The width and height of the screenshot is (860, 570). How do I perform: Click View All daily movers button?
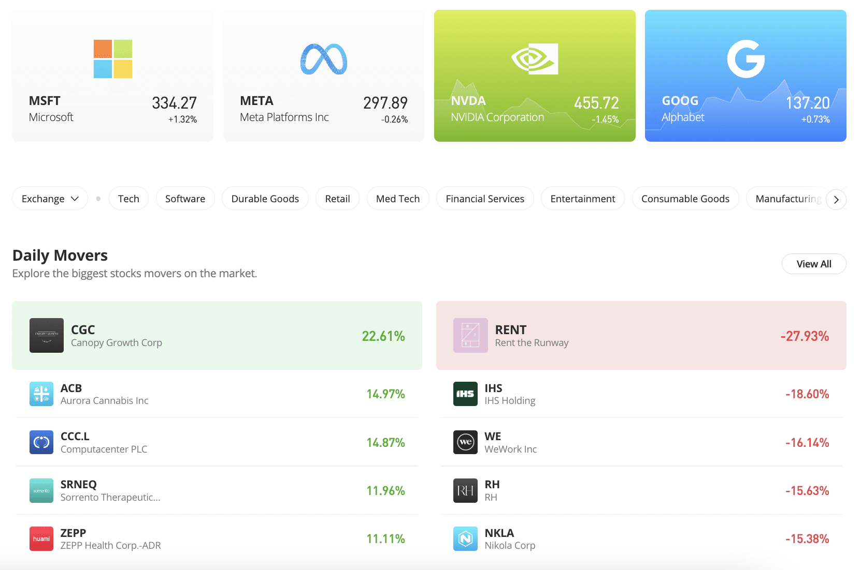pyautogui.click(x=814, y=264)
